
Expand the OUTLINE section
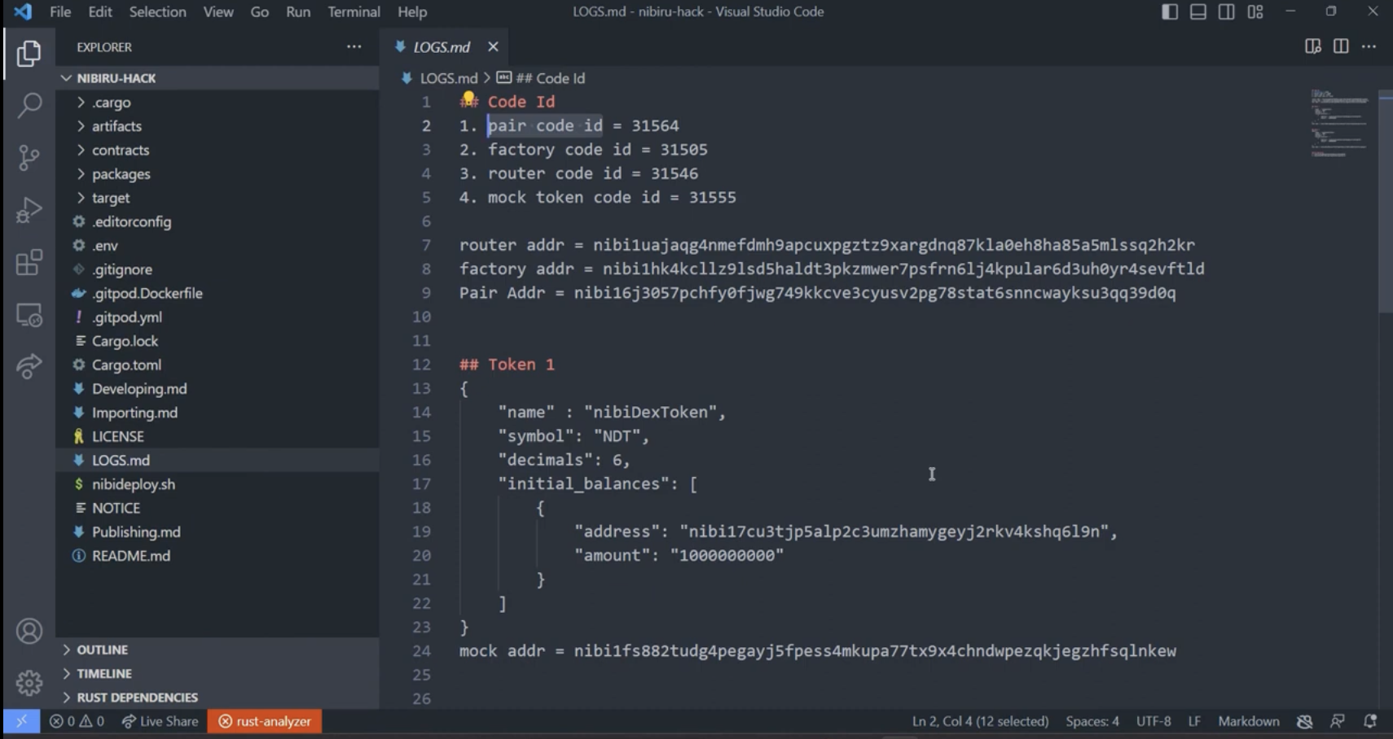coord(217,649)
